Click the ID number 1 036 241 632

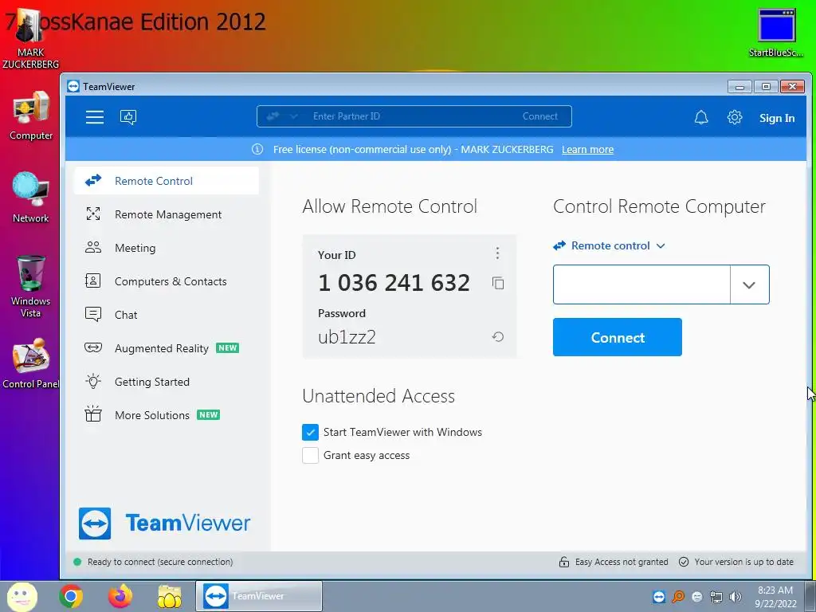click(394, 283)
